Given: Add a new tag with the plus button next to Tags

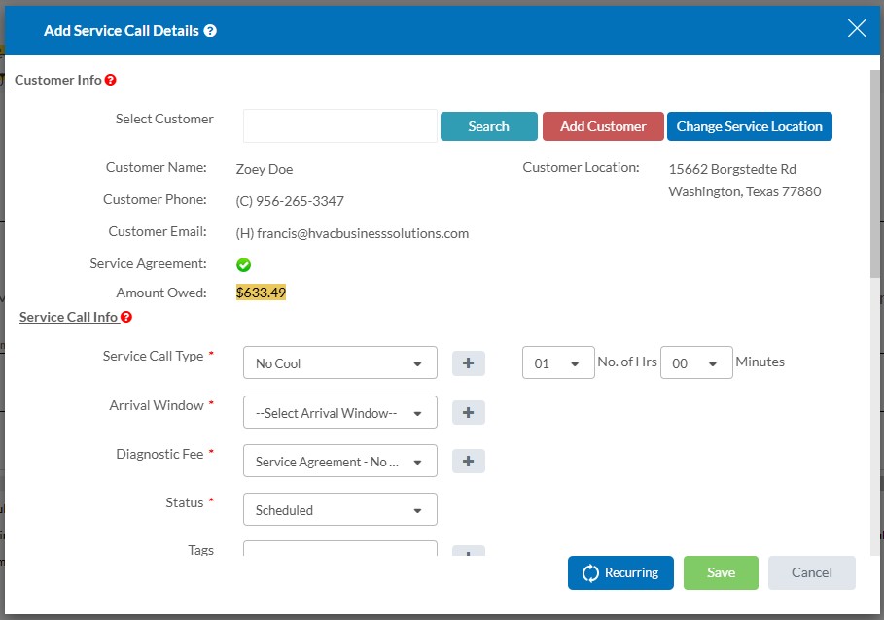Looking at the screenshot, I should coord(469,551).
